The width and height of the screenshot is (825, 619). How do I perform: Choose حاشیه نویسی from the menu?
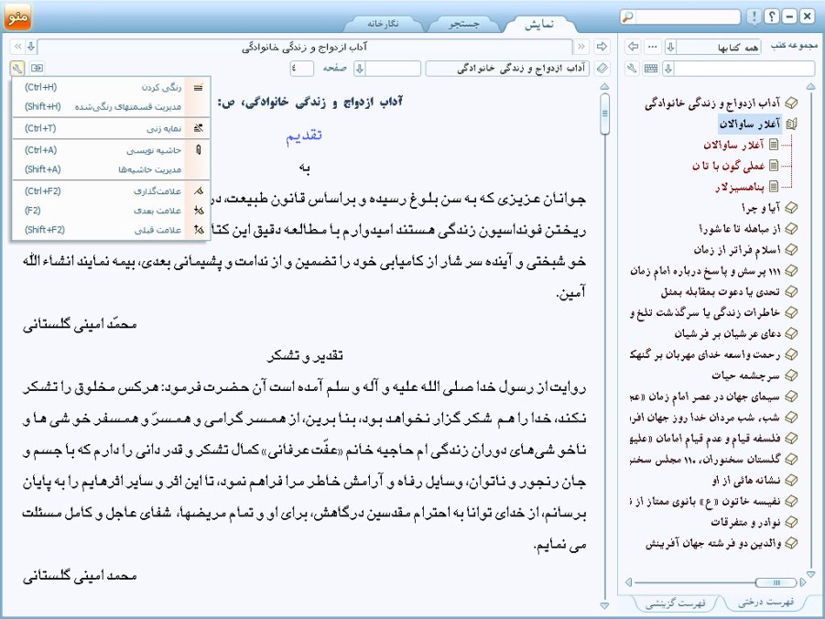click(111, 150)
